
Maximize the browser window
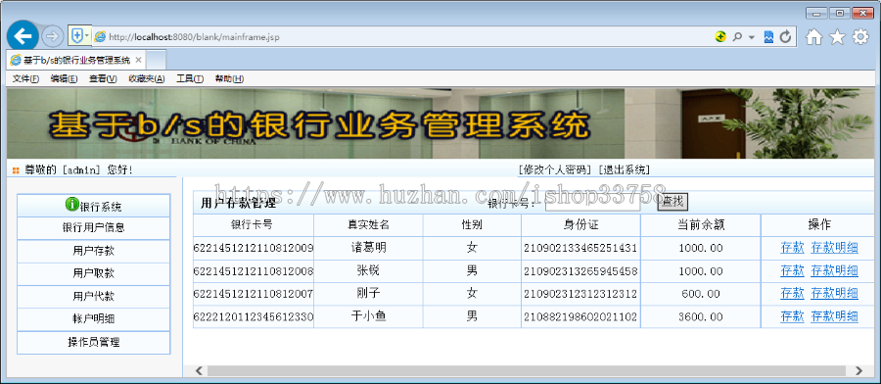[840, 13]
